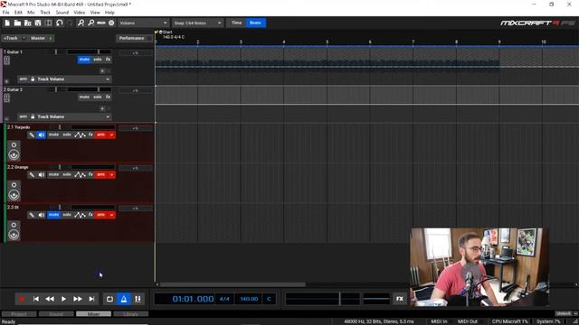Solo the Guitar 1 track
The height and width of the screenshot is (325, 579).
pos(98,60)
